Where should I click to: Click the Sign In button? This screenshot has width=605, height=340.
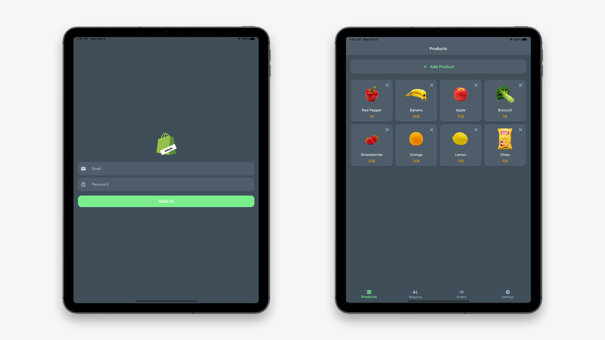(x=165, y=201)
